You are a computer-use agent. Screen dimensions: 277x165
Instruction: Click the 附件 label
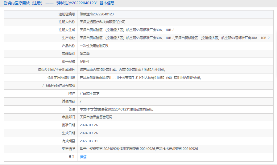[72, 93]
